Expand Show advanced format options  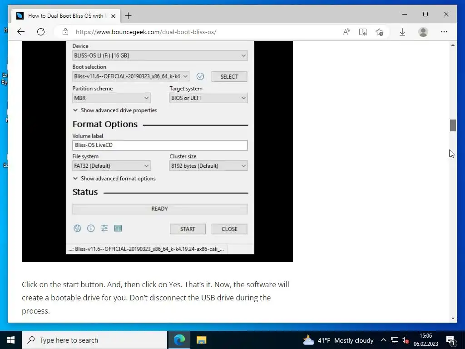coord(114,179)
